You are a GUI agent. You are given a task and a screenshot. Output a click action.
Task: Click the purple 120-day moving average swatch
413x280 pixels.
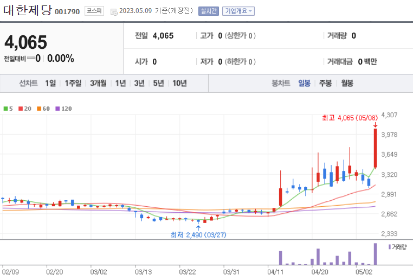[57, 109]
